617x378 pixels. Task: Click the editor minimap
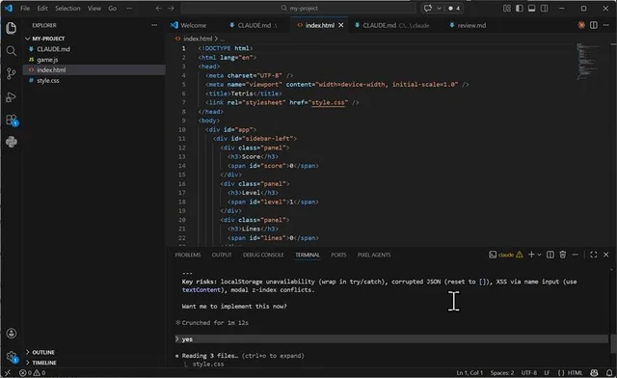[587, 61]
